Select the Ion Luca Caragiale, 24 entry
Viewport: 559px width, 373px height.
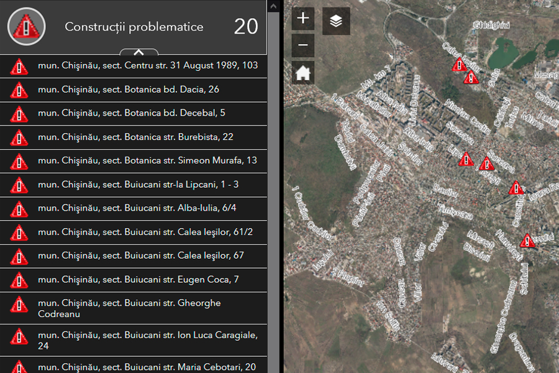(147, 340)
